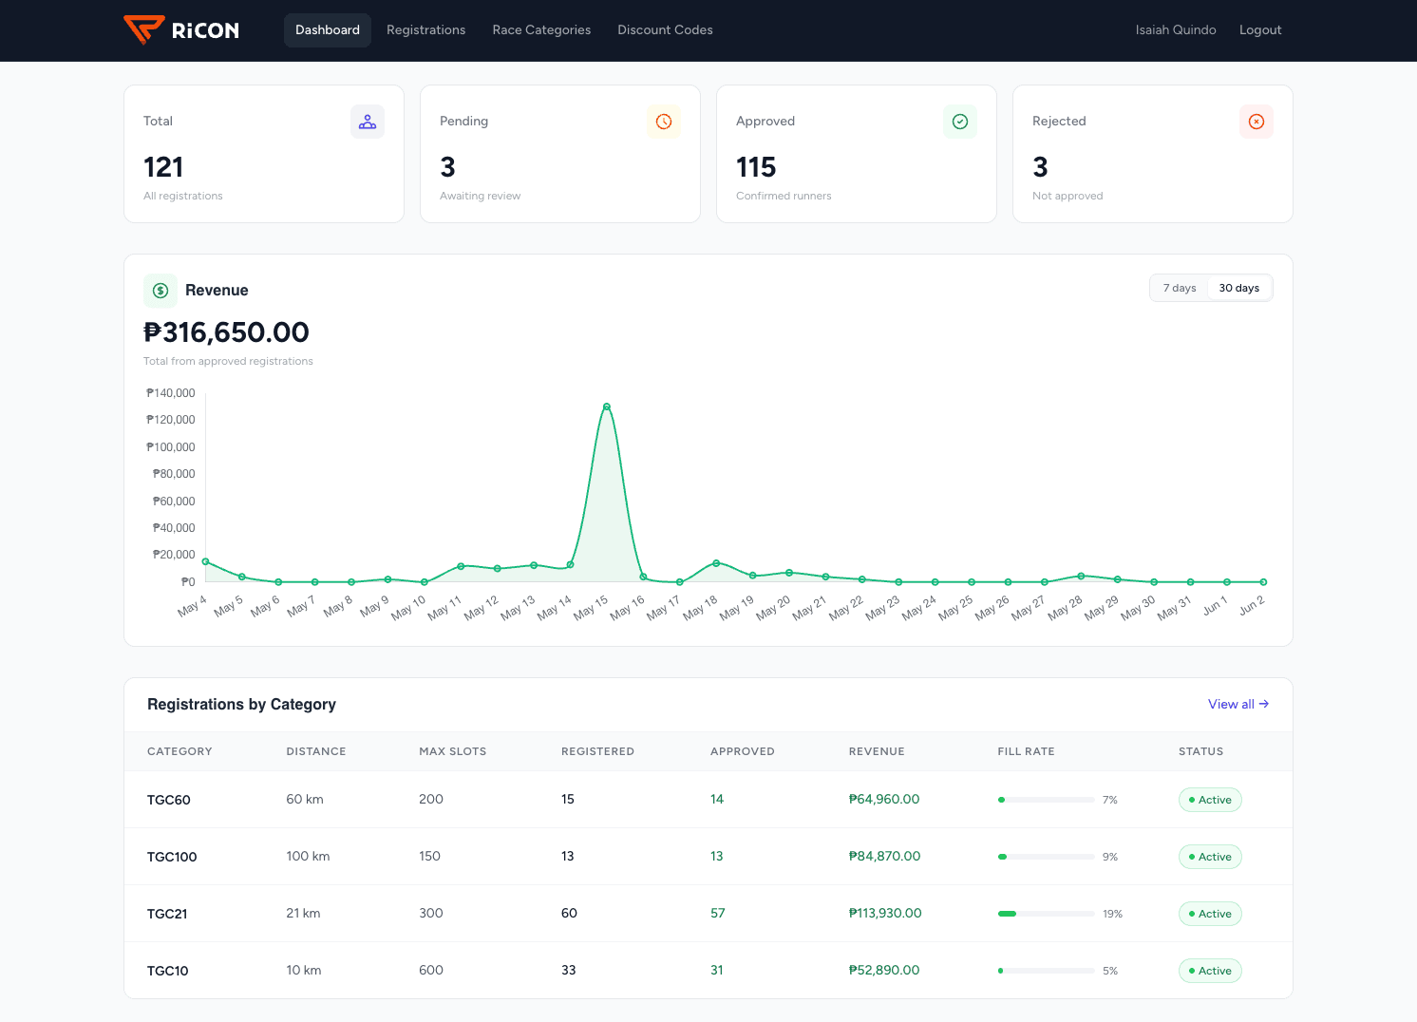Screen dimensions: 1417x1022
Task: Open Isaiah Quindo user profile
Action: point(1176,30)
